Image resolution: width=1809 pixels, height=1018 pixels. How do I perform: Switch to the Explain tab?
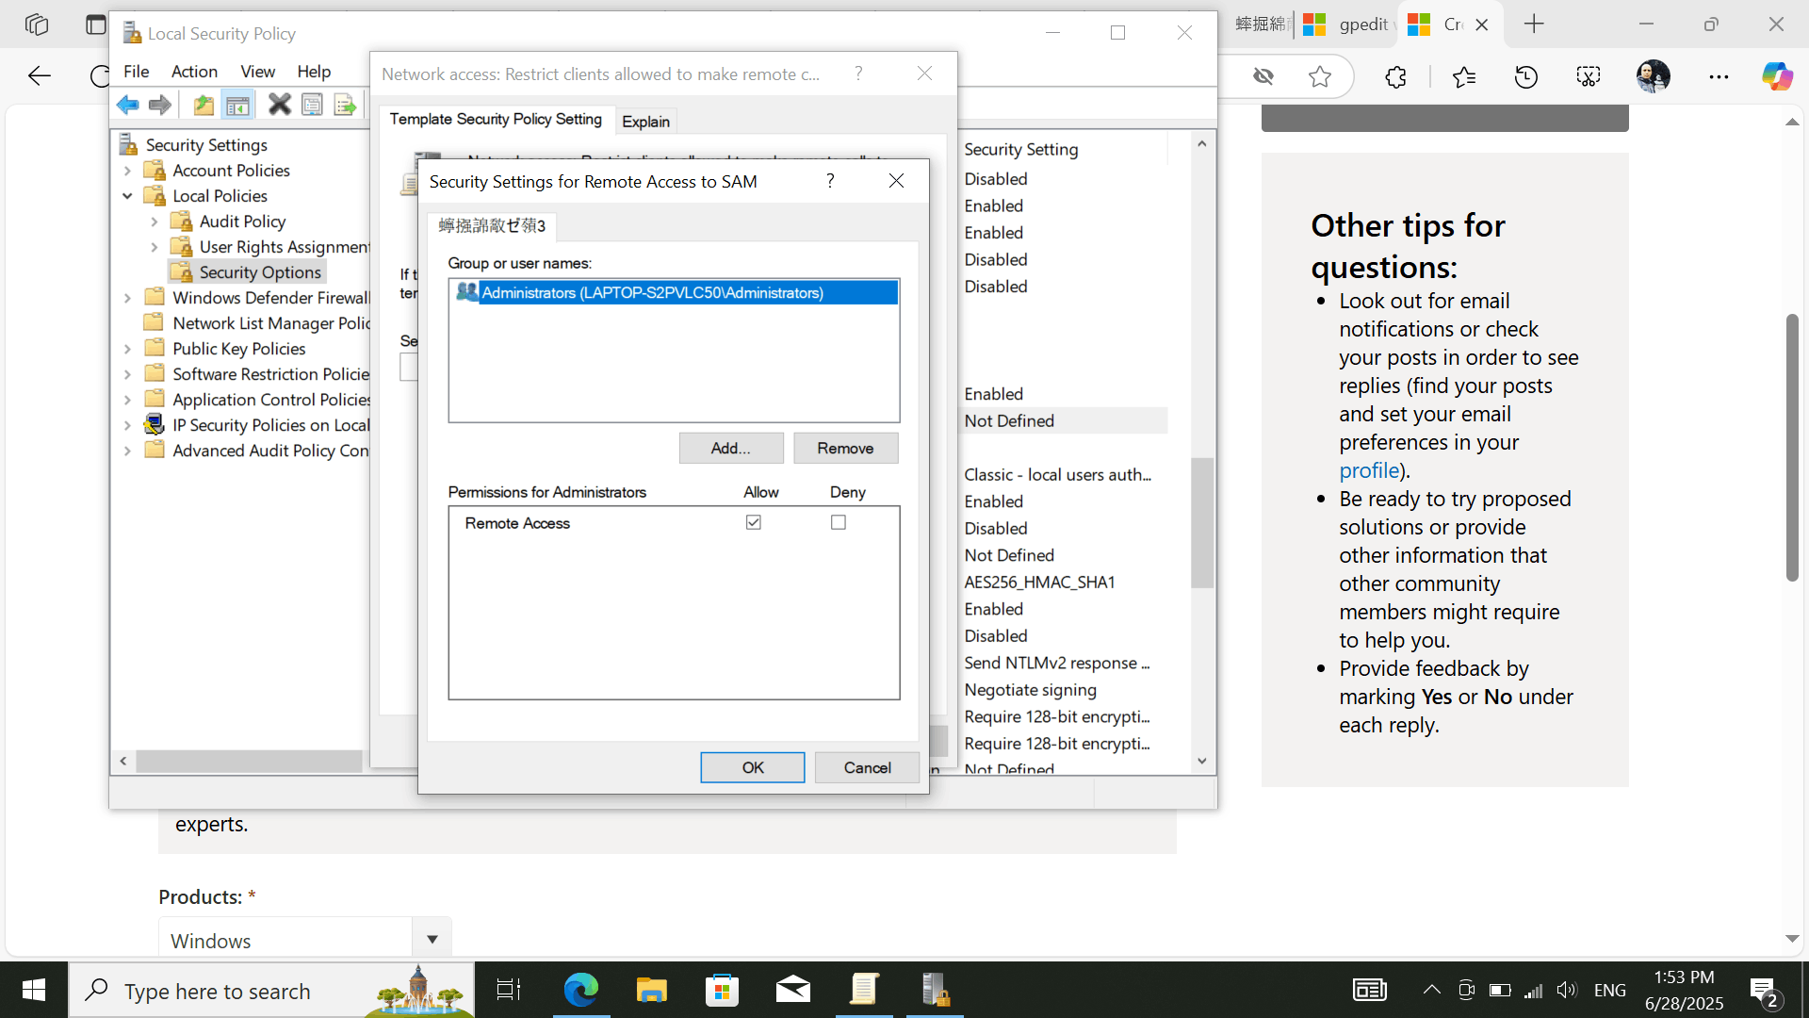pos(645,122)
